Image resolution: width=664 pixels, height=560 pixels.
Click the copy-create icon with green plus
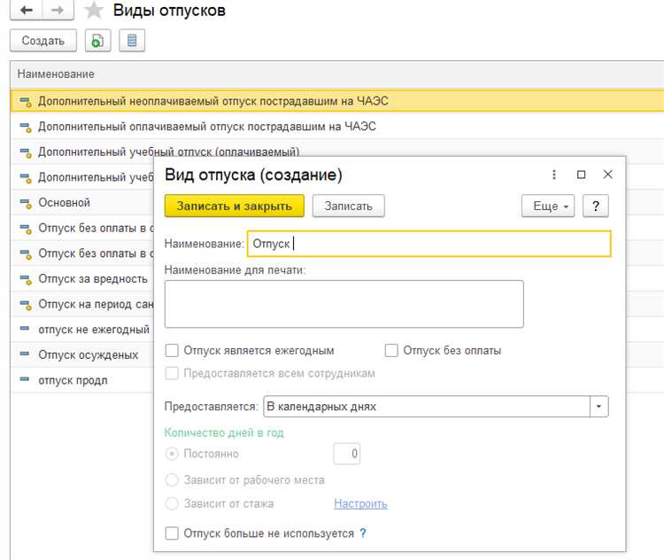tap(97, 41)
